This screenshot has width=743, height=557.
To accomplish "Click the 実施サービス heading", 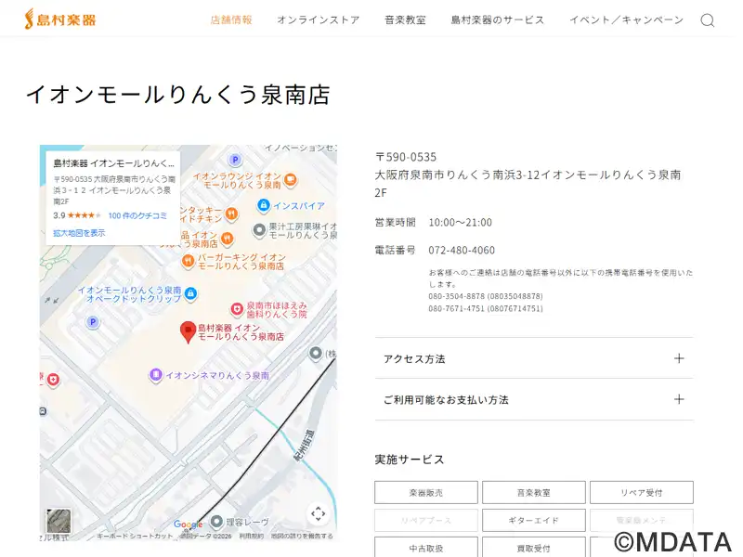I will coord(410,460).
